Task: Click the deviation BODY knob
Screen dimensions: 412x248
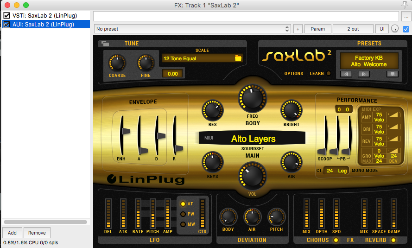Action: tap(228, 217)
